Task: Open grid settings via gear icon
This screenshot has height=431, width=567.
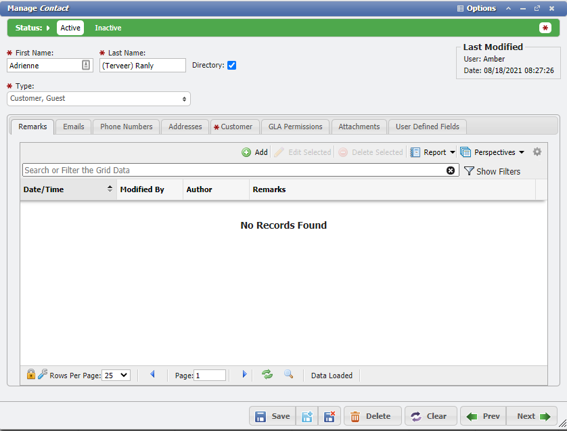Action: click(537, 152)
